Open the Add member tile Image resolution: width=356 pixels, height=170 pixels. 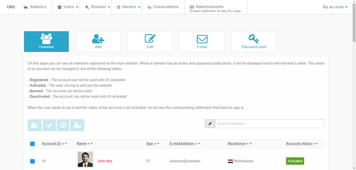point(98,41)
